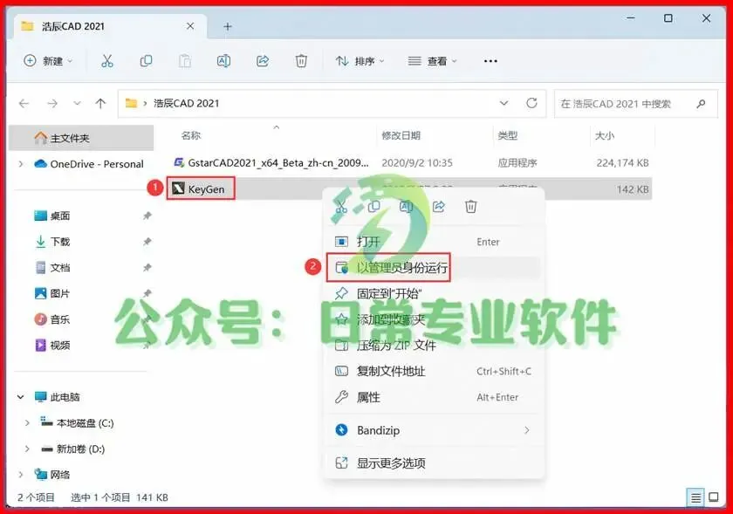Go up one folder level
This screenshot has height=514, width=733.
100,103
